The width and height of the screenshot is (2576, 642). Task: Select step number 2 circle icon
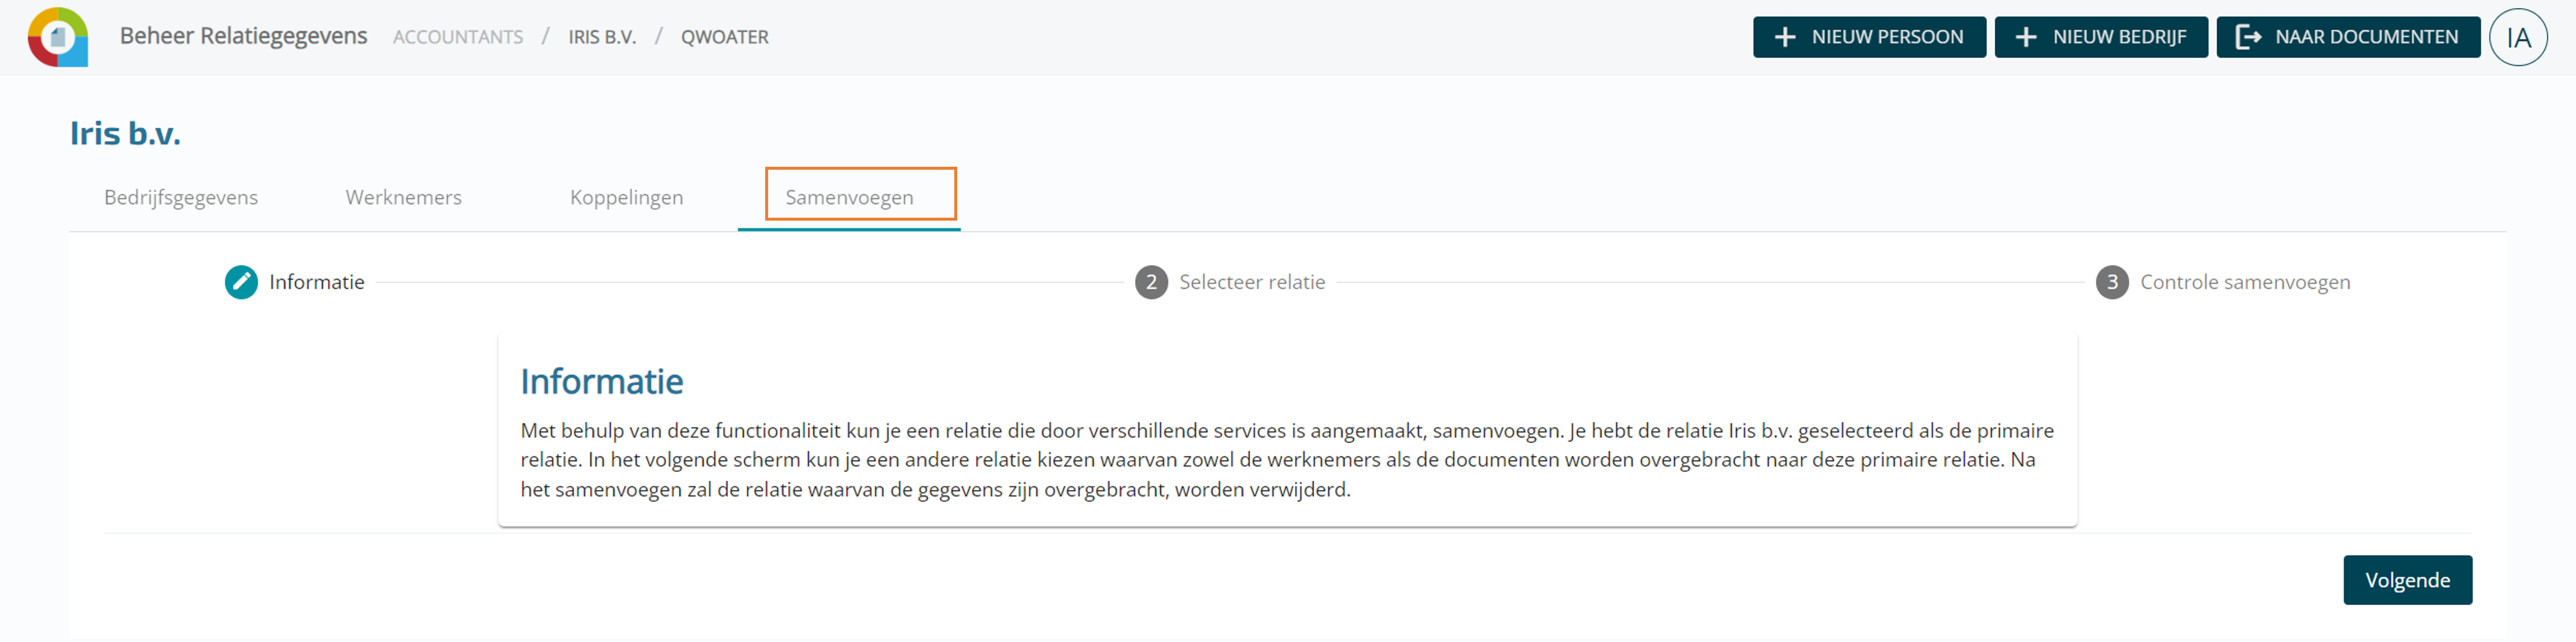pyautogui.click(x=1151, y=282)
